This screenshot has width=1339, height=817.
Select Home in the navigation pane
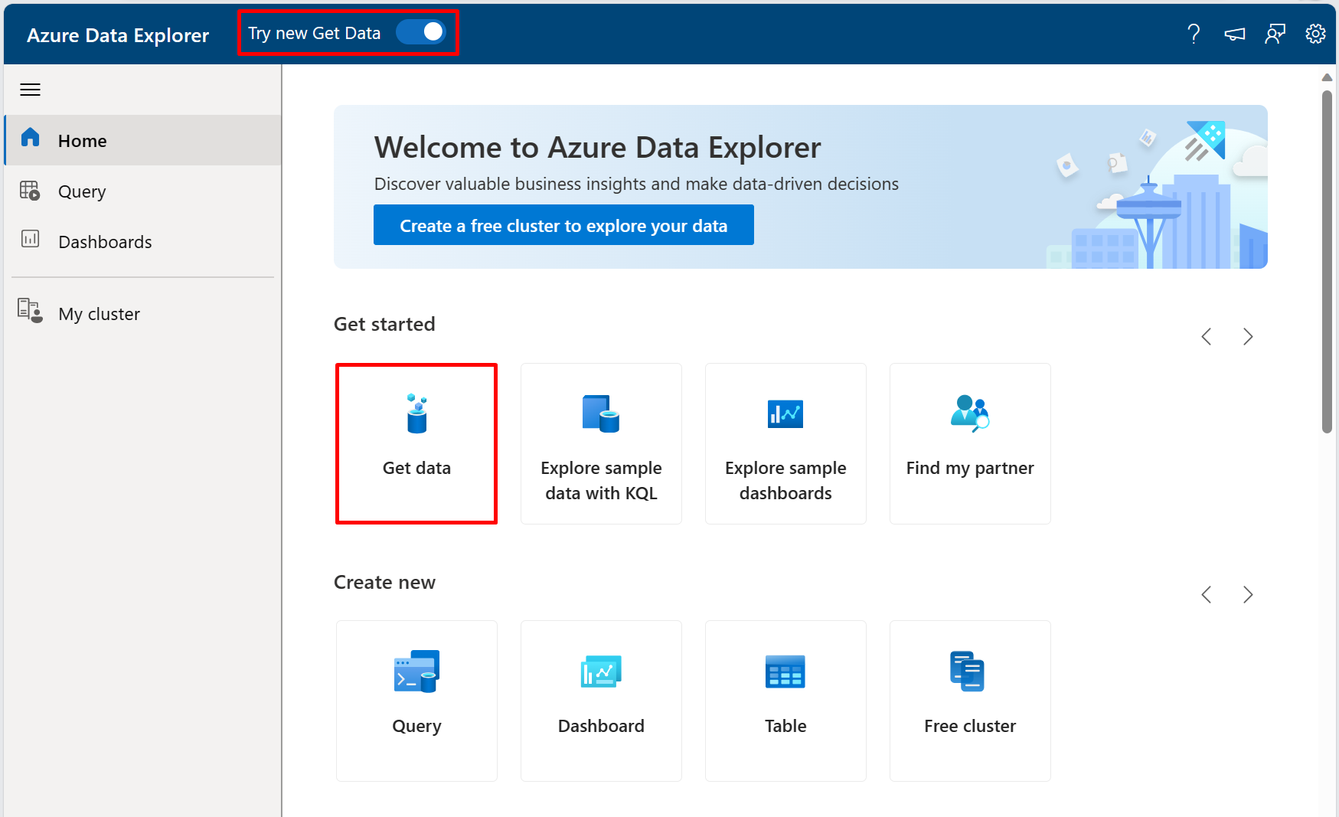(142, 140)
